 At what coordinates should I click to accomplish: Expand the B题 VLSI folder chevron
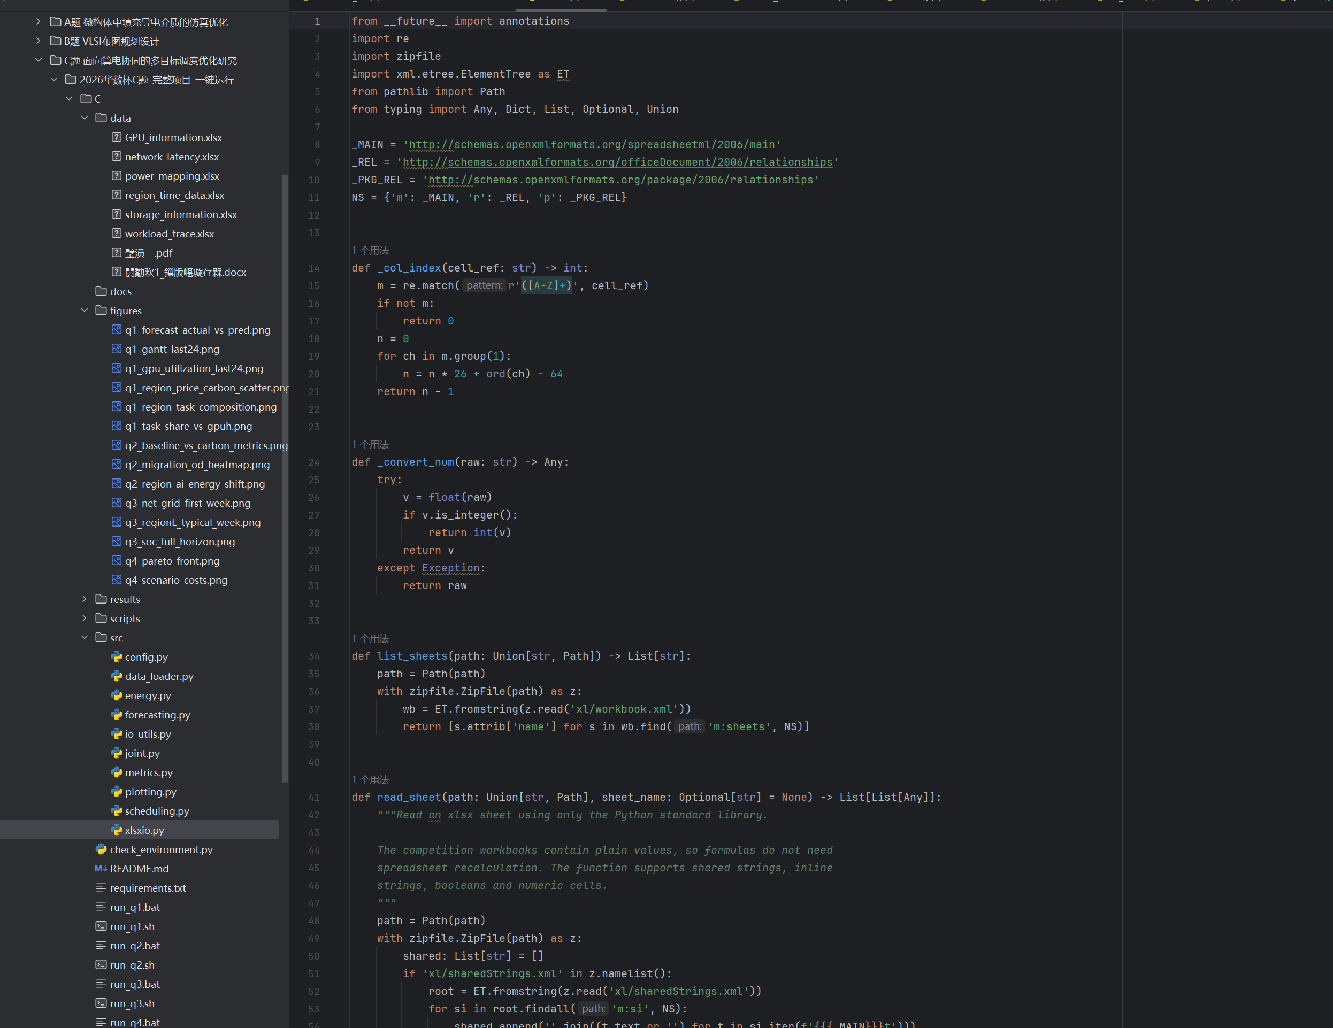click(39, 41)
